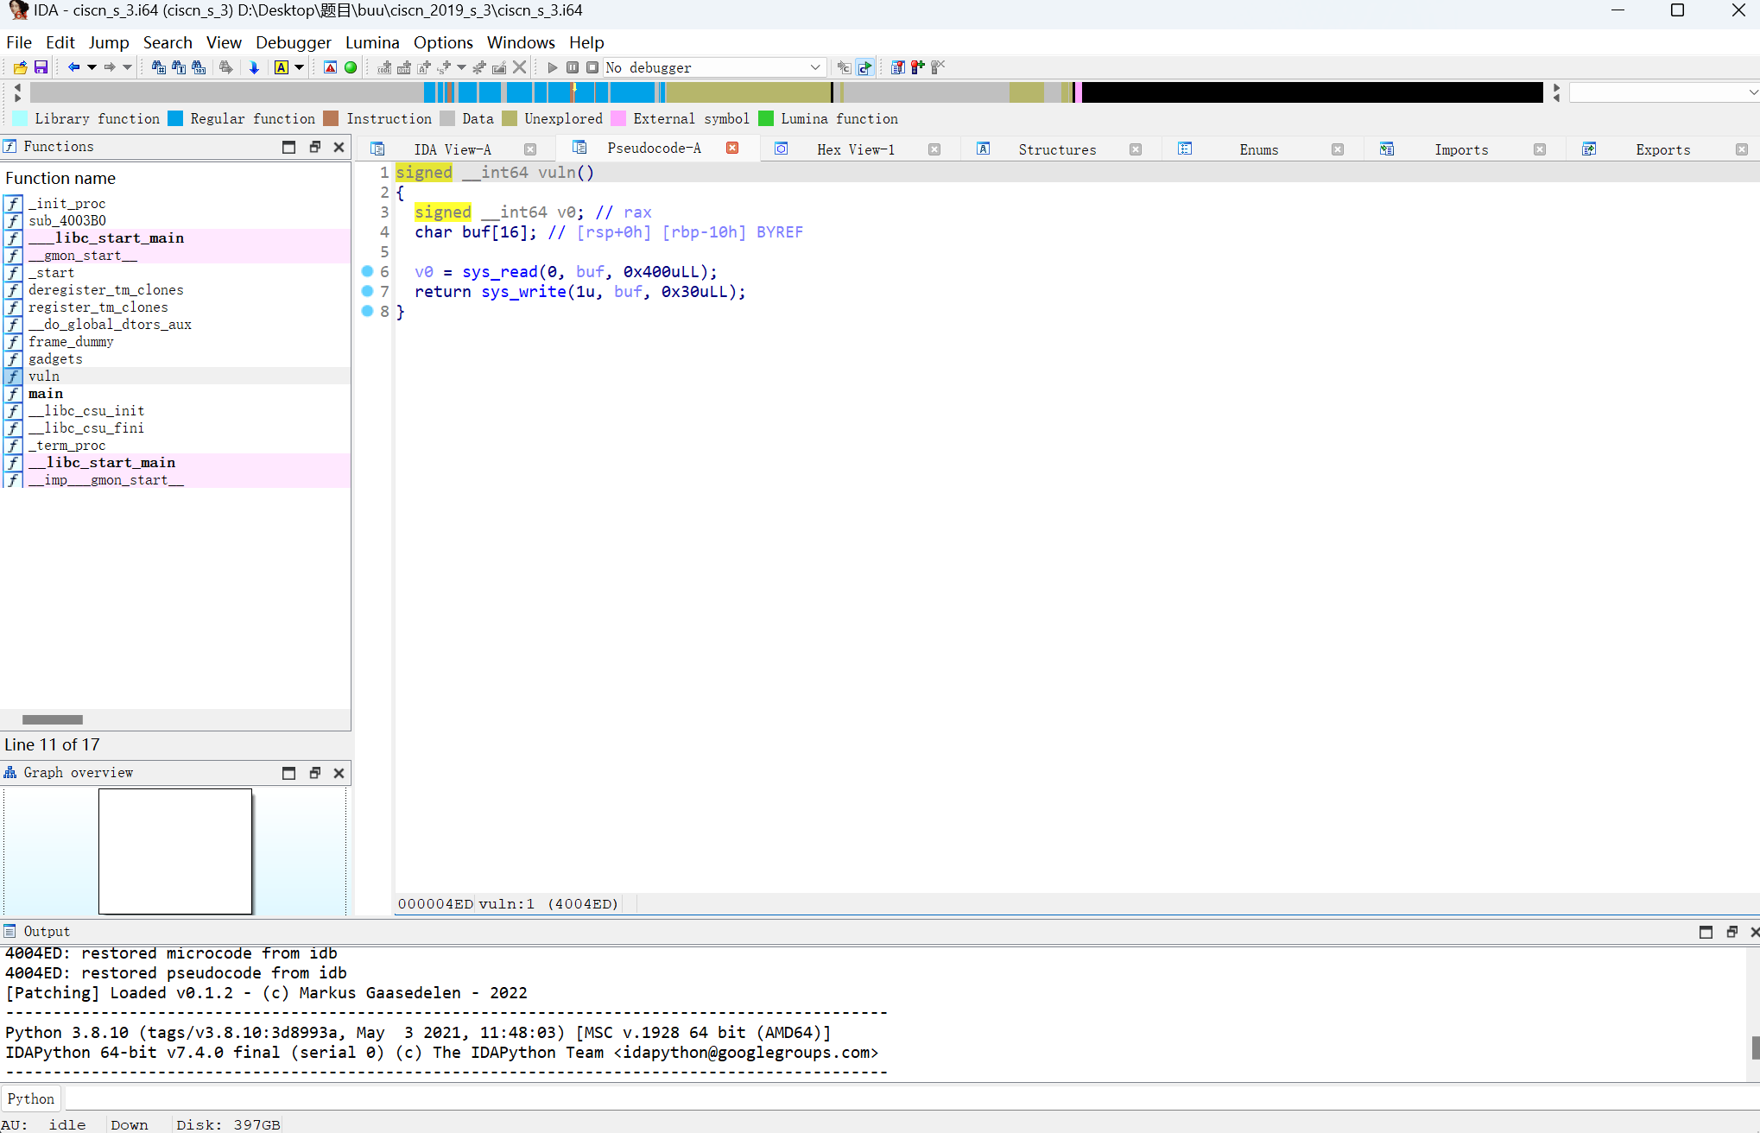This screenshot has width=1760, height=1133.
Task: Click the make-string 'A' toolbar icon
Action: 424,67
